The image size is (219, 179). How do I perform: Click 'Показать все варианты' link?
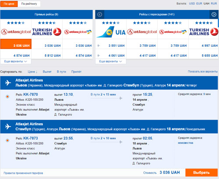[x=203, y=72]
